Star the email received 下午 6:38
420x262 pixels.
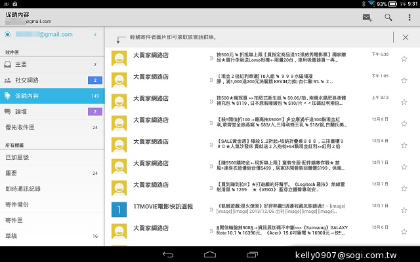(404, 59)
